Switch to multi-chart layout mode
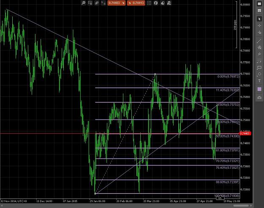264x208 pixels. pos(259,11)
